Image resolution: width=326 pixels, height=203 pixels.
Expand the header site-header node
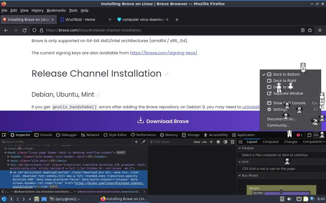pyautogui.click(x=8, y=157)
